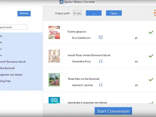
Task: Select Three Men on the Bummel title
Action: tap(84, 79)
